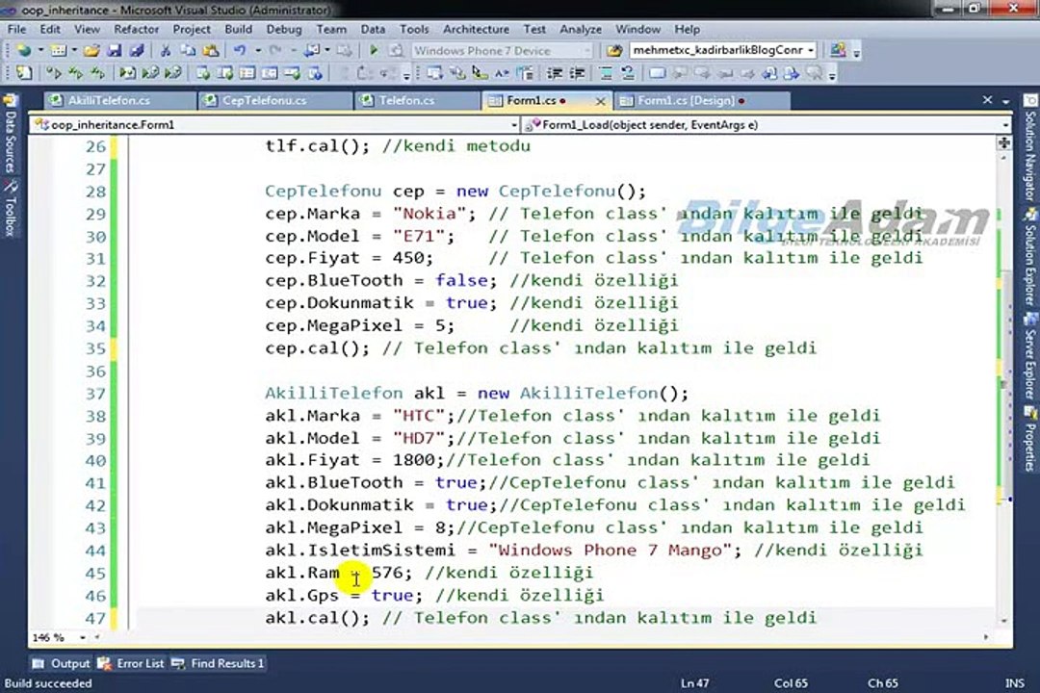This screenshot has height=693, width=1040.
Task: Open the Data Sources side panel
Action: click(10, 133)
